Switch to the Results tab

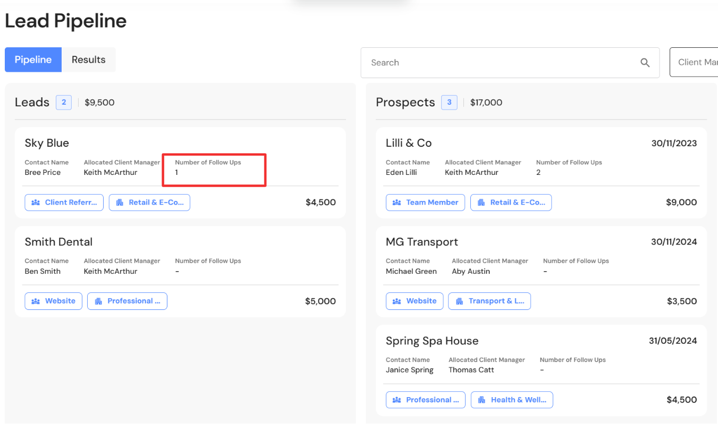tap(89, 60)
